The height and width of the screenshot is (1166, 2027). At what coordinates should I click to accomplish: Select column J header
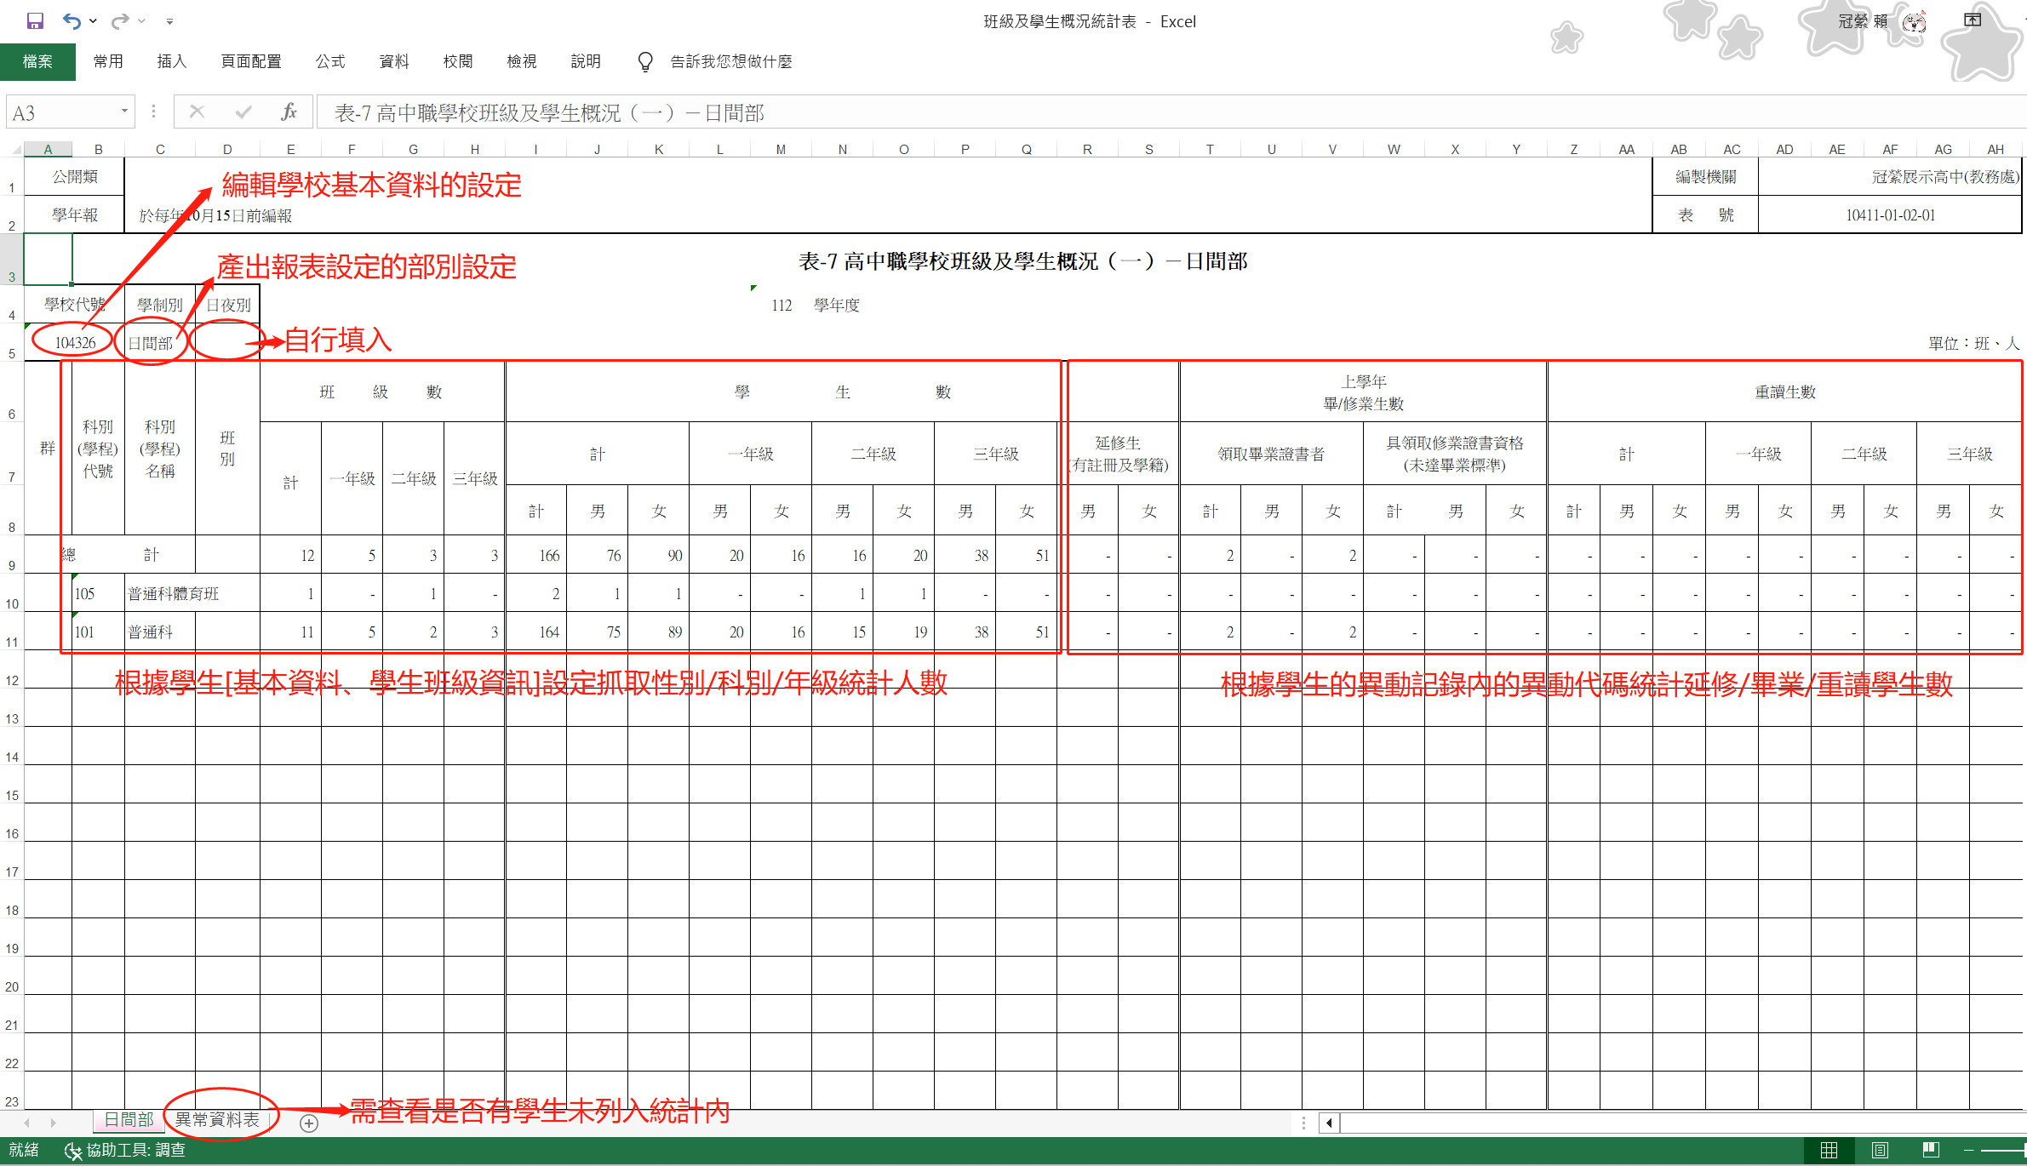pyautogui.click(x=597, y=150)
